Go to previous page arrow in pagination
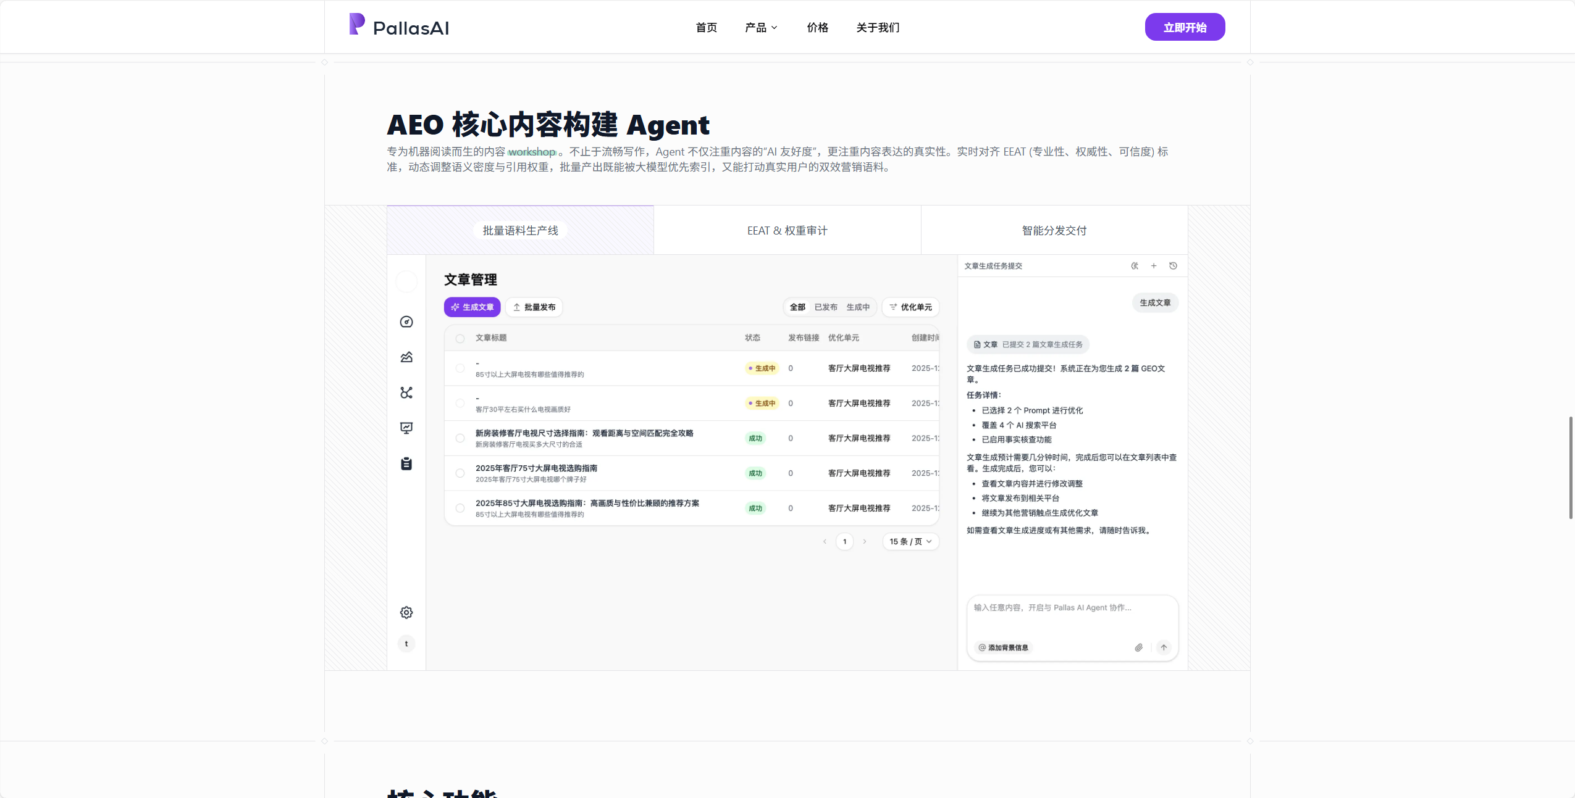This screenshot has height=798, width=1575. coord(825,541)
